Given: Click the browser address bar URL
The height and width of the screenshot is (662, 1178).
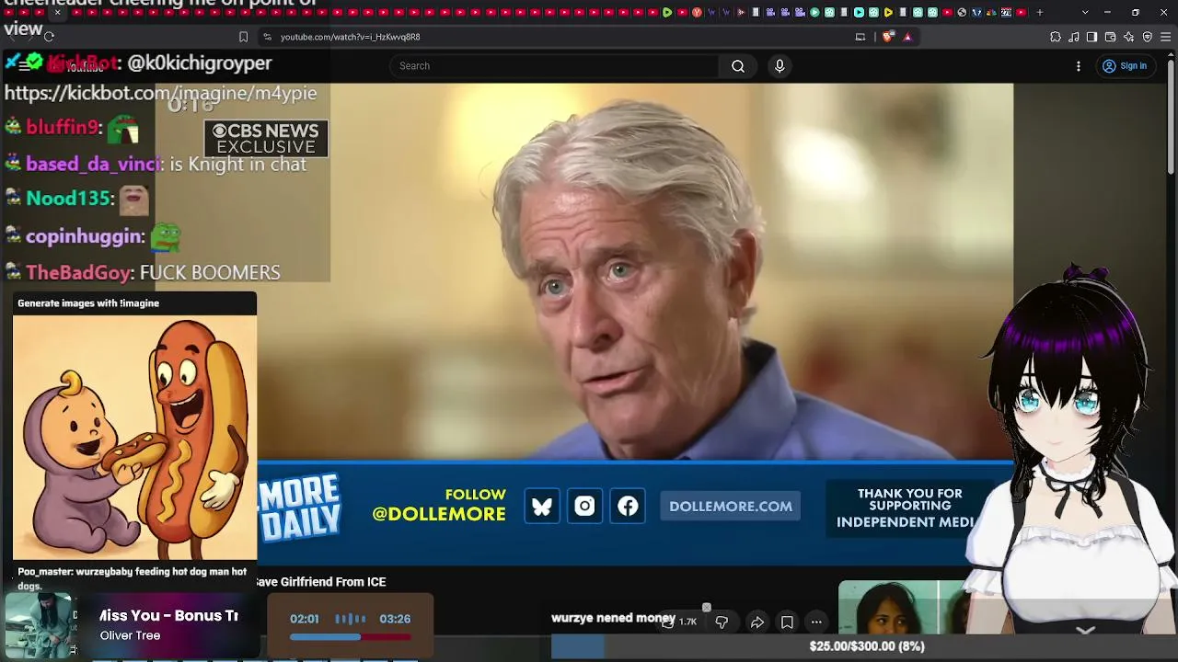Looking at the screenshot, I should tap(350, 37).
